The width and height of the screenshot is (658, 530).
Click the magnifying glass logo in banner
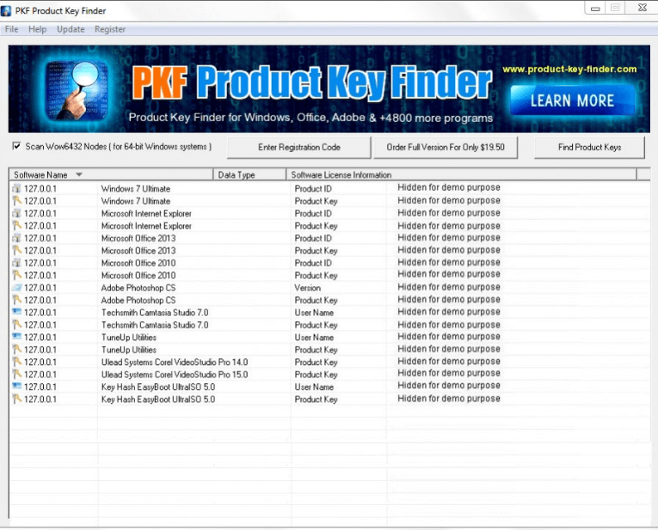[x=77, y=90]
